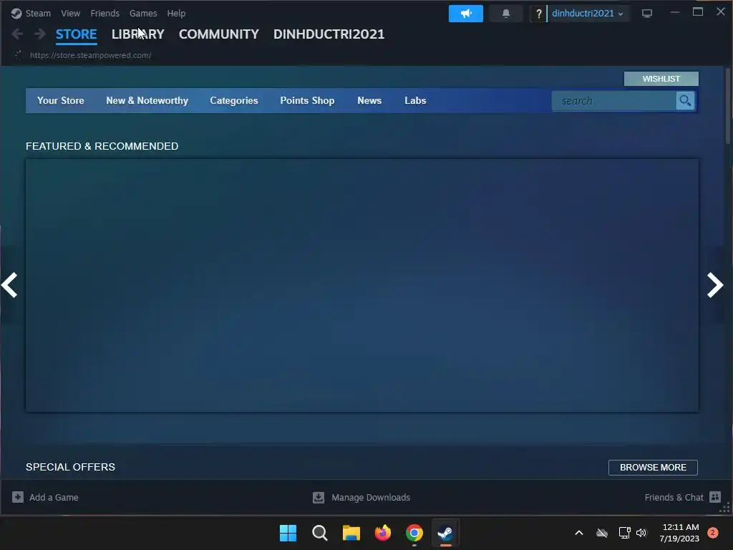Switch to the COMMUNITY tab
This screenshot has height=550, width=733.
[219, 34]
